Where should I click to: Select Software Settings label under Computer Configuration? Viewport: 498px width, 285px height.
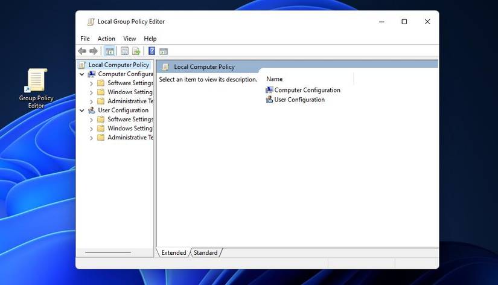point(130,83)
